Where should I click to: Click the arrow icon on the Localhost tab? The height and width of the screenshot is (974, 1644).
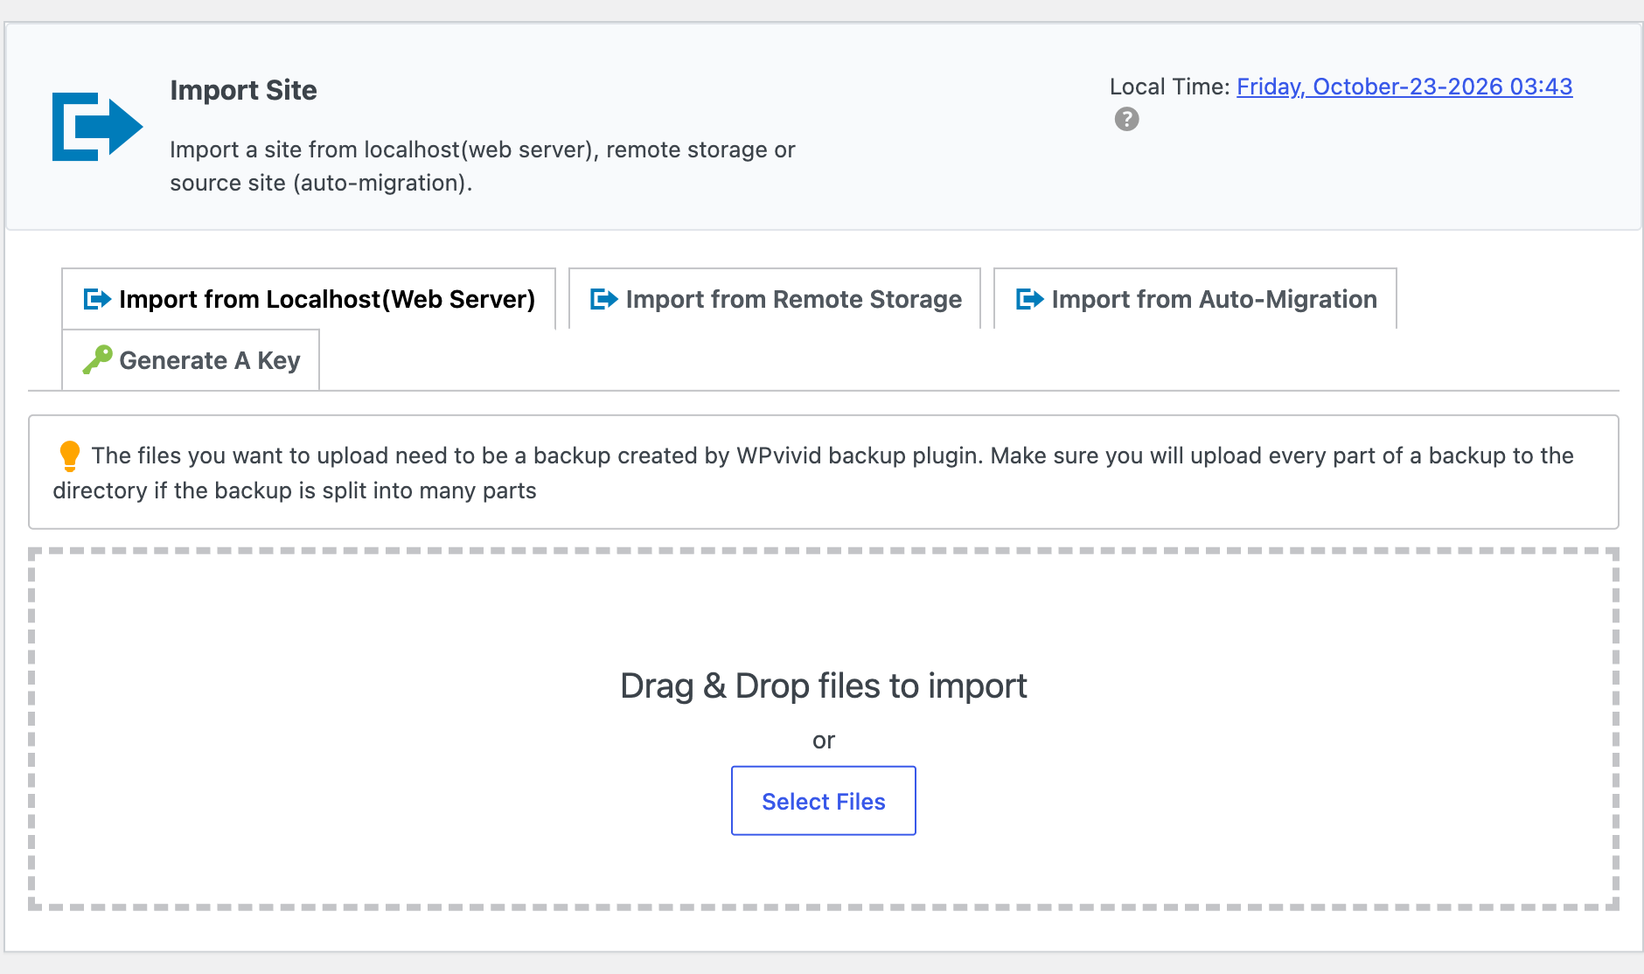coord(97,299)
